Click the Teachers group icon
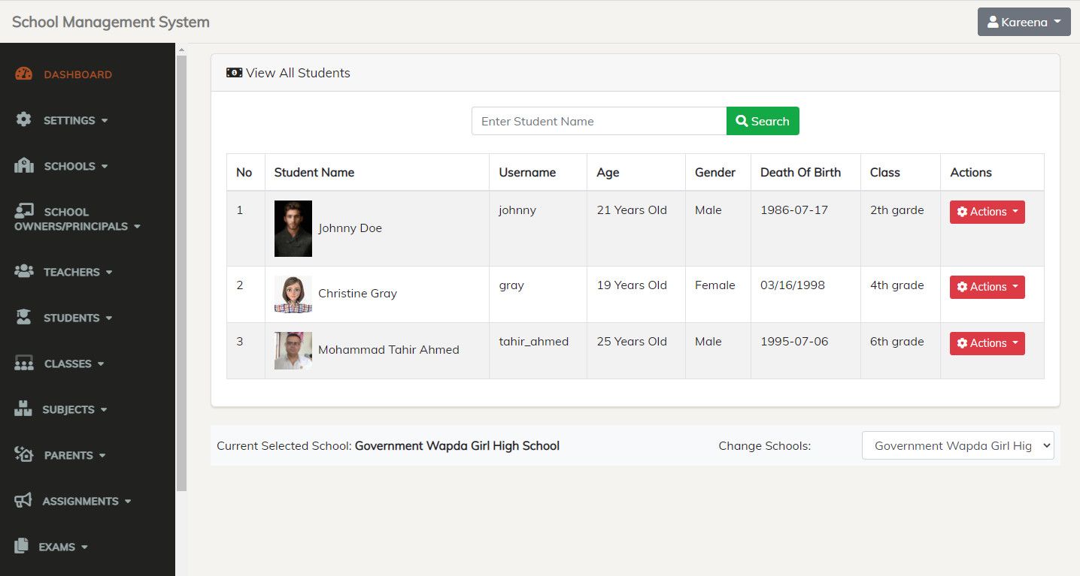This screenshot has width=1080, height=576. [24, 271]
